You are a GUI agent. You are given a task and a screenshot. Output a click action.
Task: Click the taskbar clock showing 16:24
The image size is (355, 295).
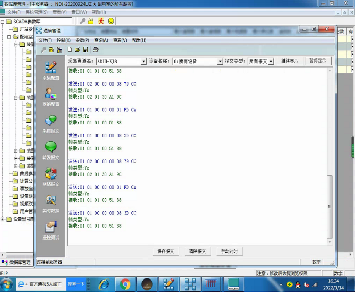(x=333, y=284)
